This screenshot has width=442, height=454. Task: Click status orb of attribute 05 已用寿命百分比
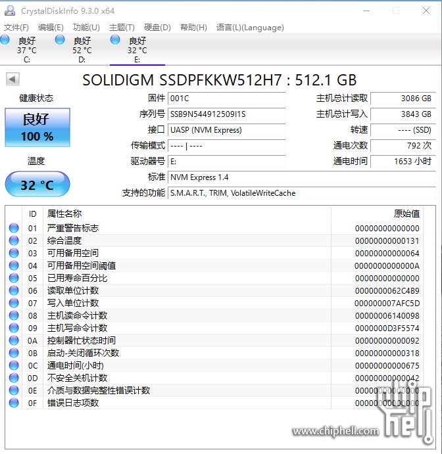pyautogui.click(x=14, y=278)
